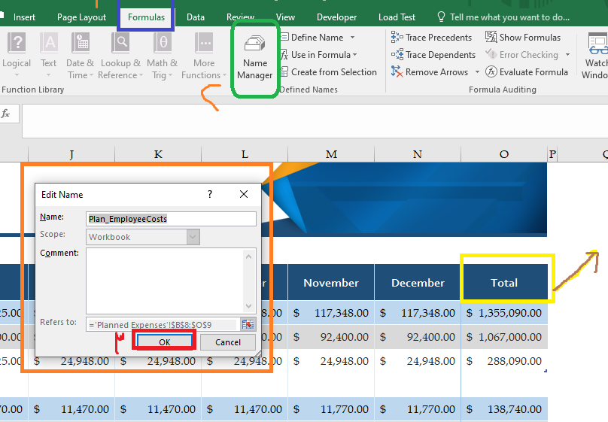The width and height of the screenshot is (608, 422).
Task: Close the Edit Name dialog
Action: point(244,194)
